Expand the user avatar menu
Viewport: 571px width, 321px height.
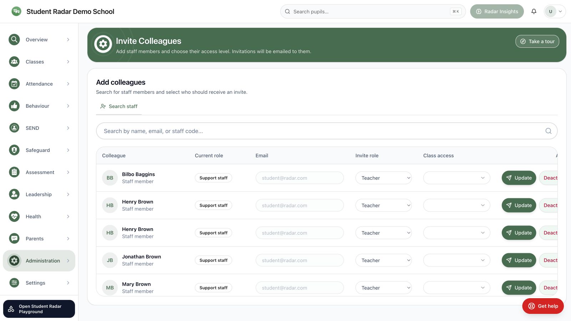555,11
